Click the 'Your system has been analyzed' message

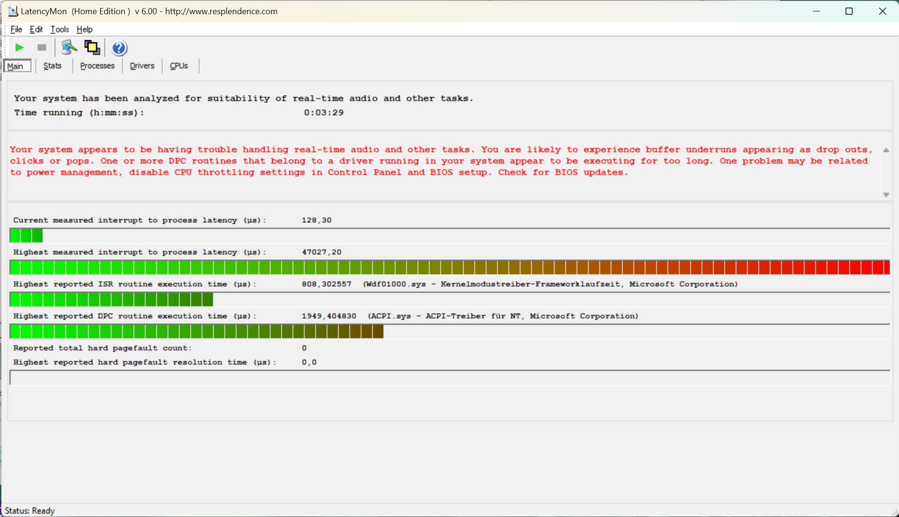click(x=244, y=98)
